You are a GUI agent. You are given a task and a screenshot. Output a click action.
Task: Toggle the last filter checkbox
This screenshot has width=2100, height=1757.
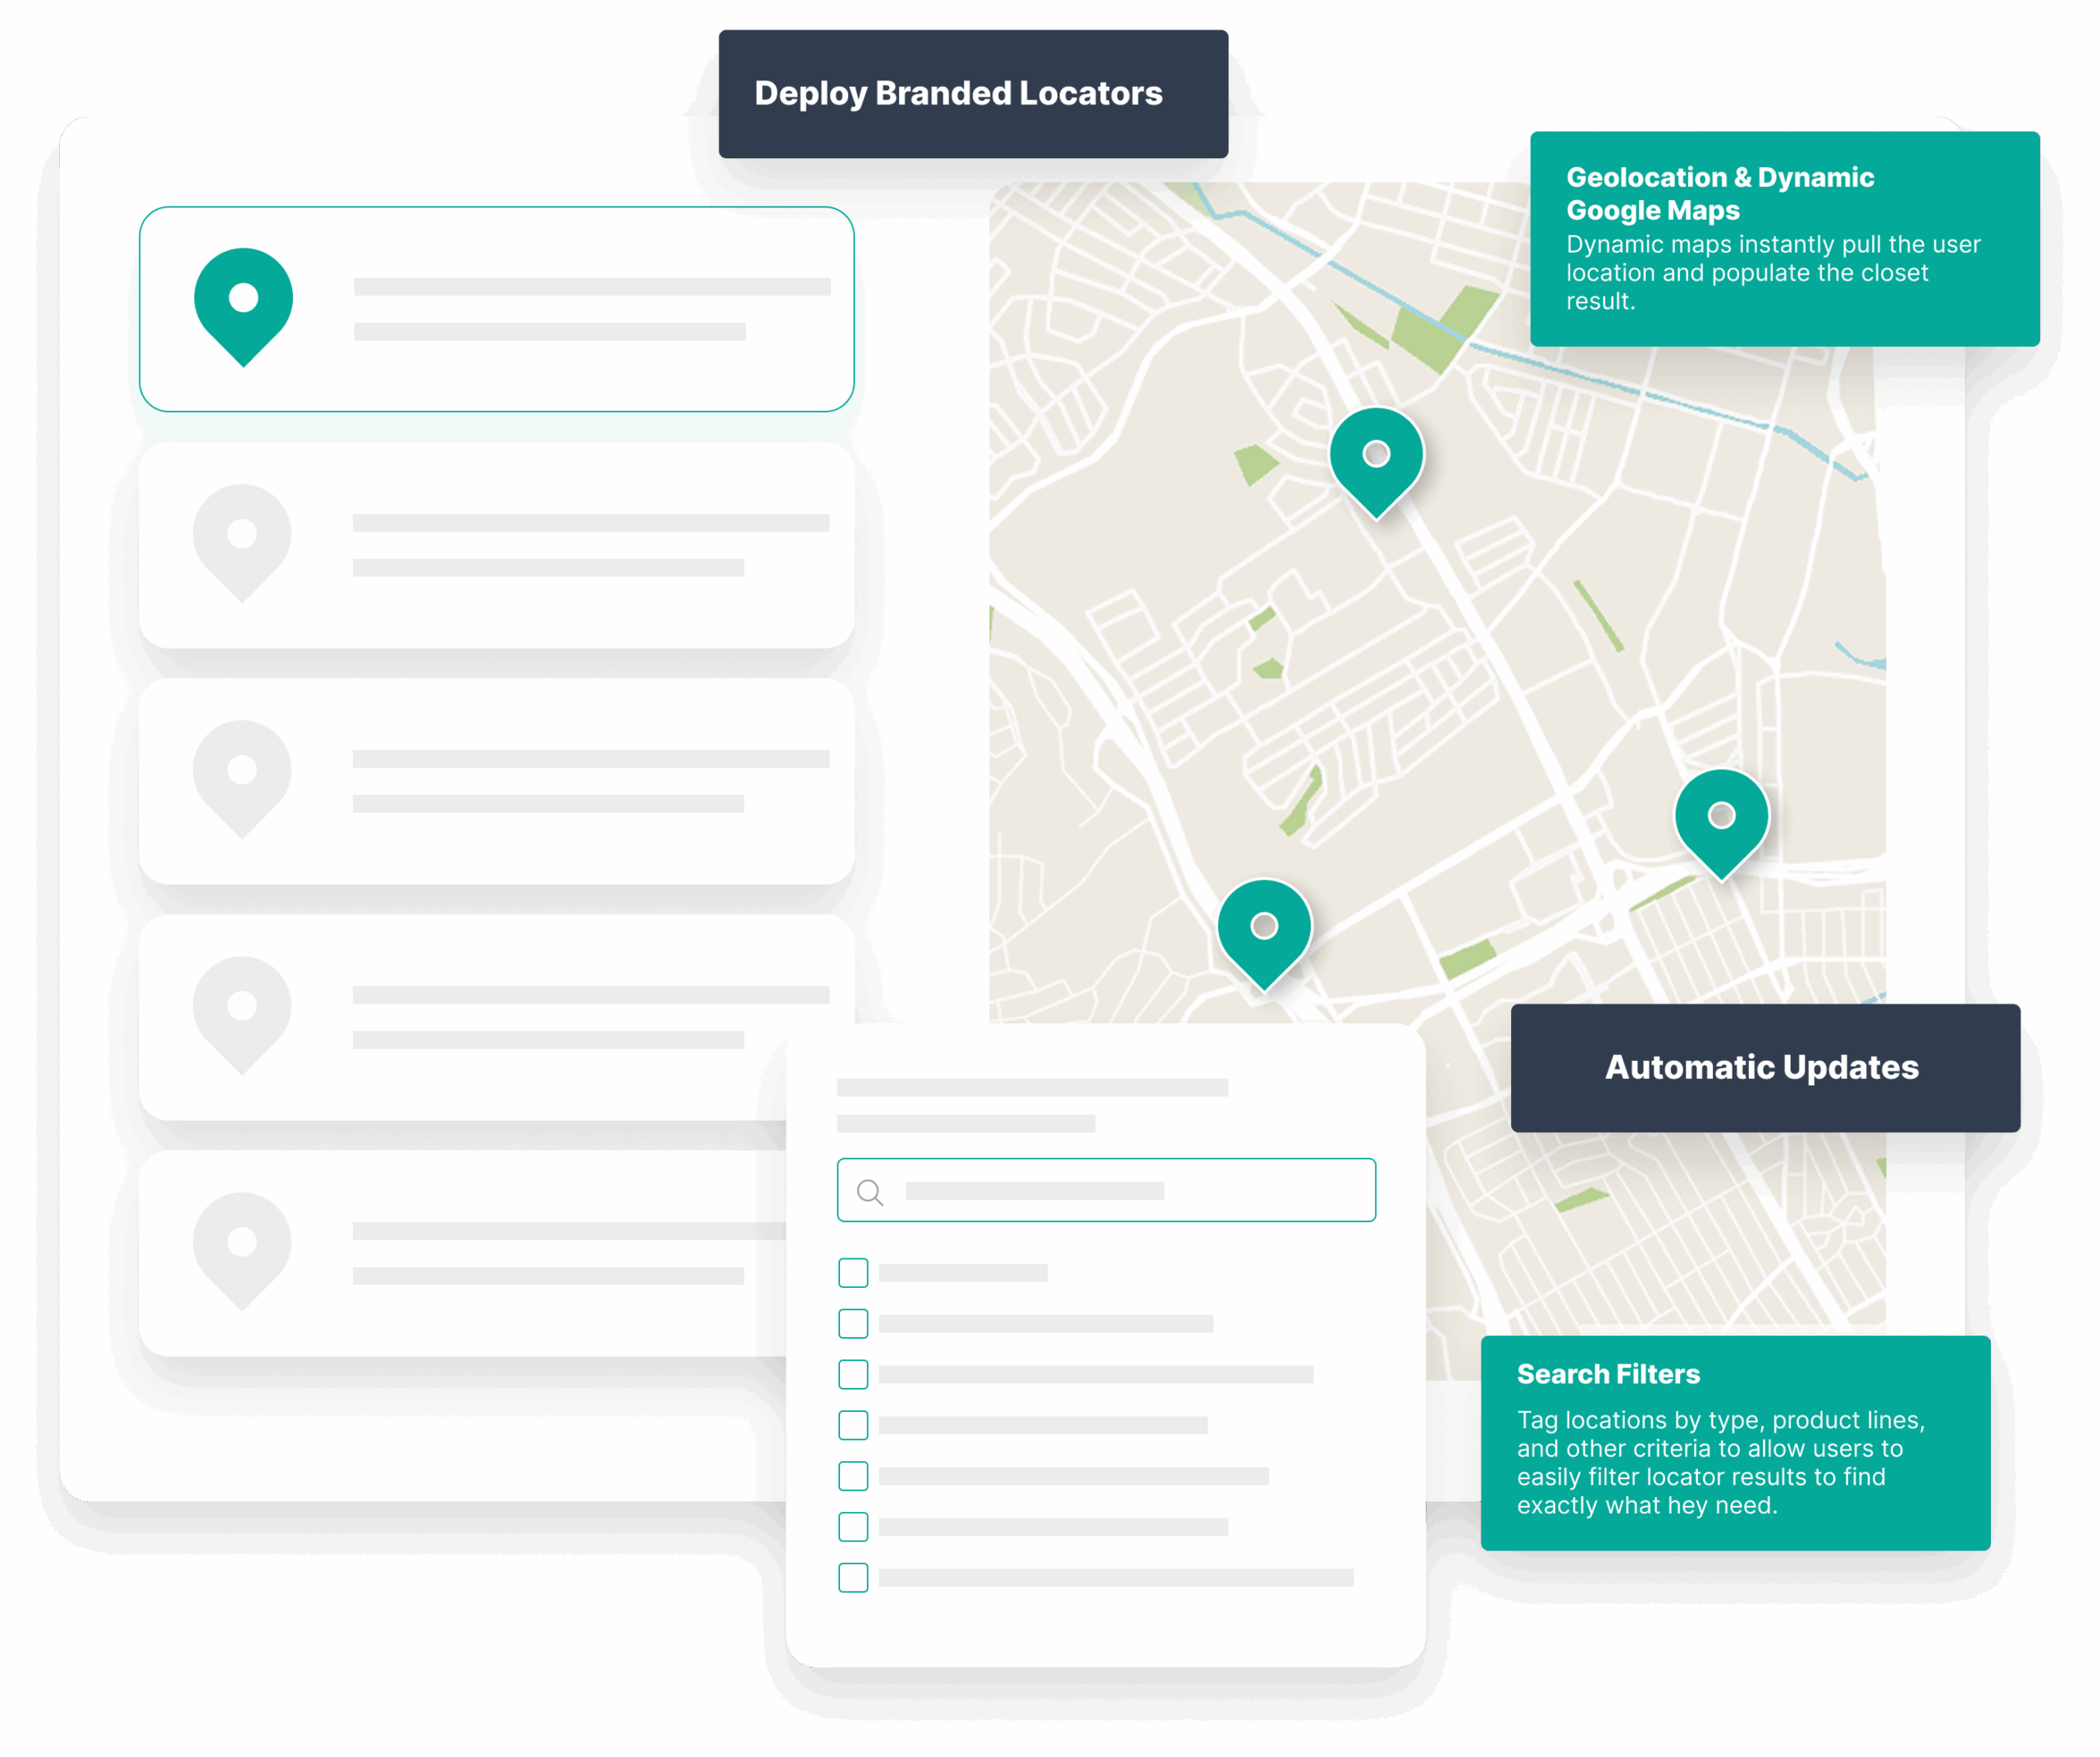(853, 1577)
